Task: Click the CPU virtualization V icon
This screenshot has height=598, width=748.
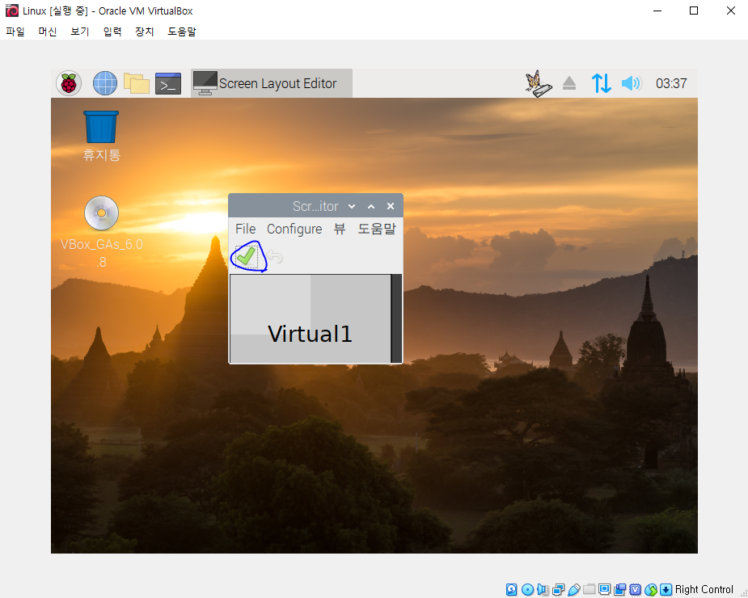Action: pos(635,589)
